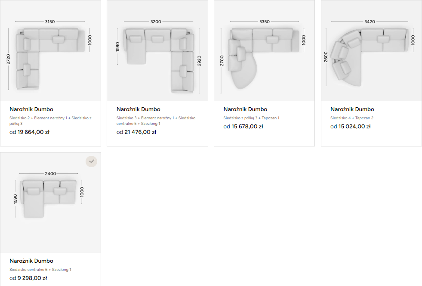
Task: Open Narożnik Dumbo priced 19 664,00 zł
Action: click(31, 109)
